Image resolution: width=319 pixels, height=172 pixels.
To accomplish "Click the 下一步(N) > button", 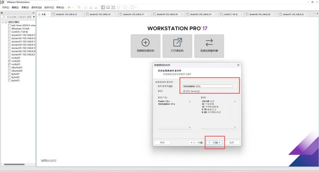I will coord(214,142).
